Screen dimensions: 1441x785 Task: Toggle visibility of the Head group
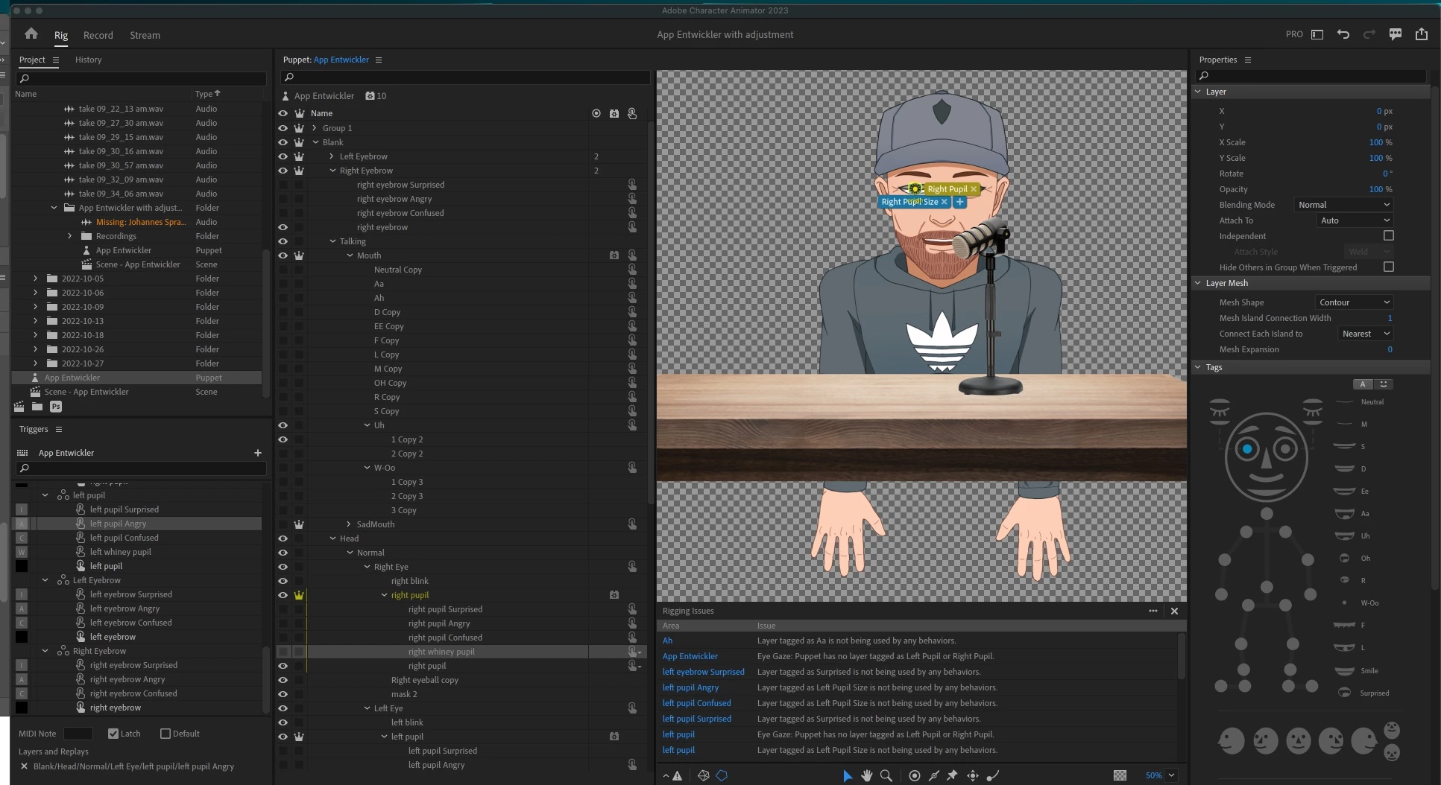click(x=283, y=538)
